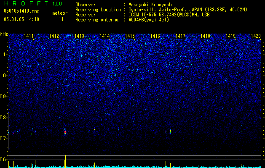The image size is (265, 168).
Task: Click the HROFFT program title text
Action: (x=26, y=3)
